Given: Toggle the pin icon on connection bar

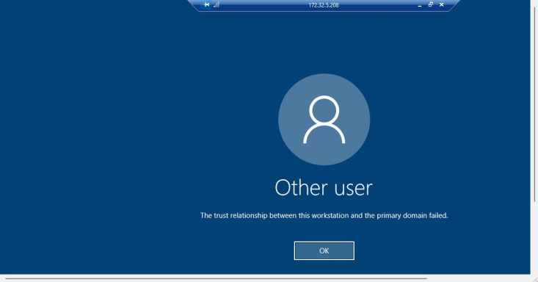Looking at the screenshot, I should click(206, 5).
